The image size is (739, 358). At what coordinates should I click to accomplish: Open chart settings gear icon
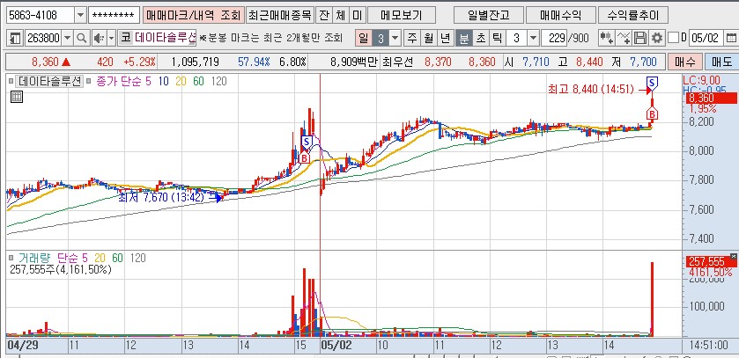coord(656,38)
